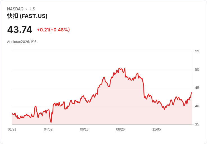Click the 45 value on the y-axis
Image resolution: width=207 pixels, height=144 pixels.
point(197,88)
